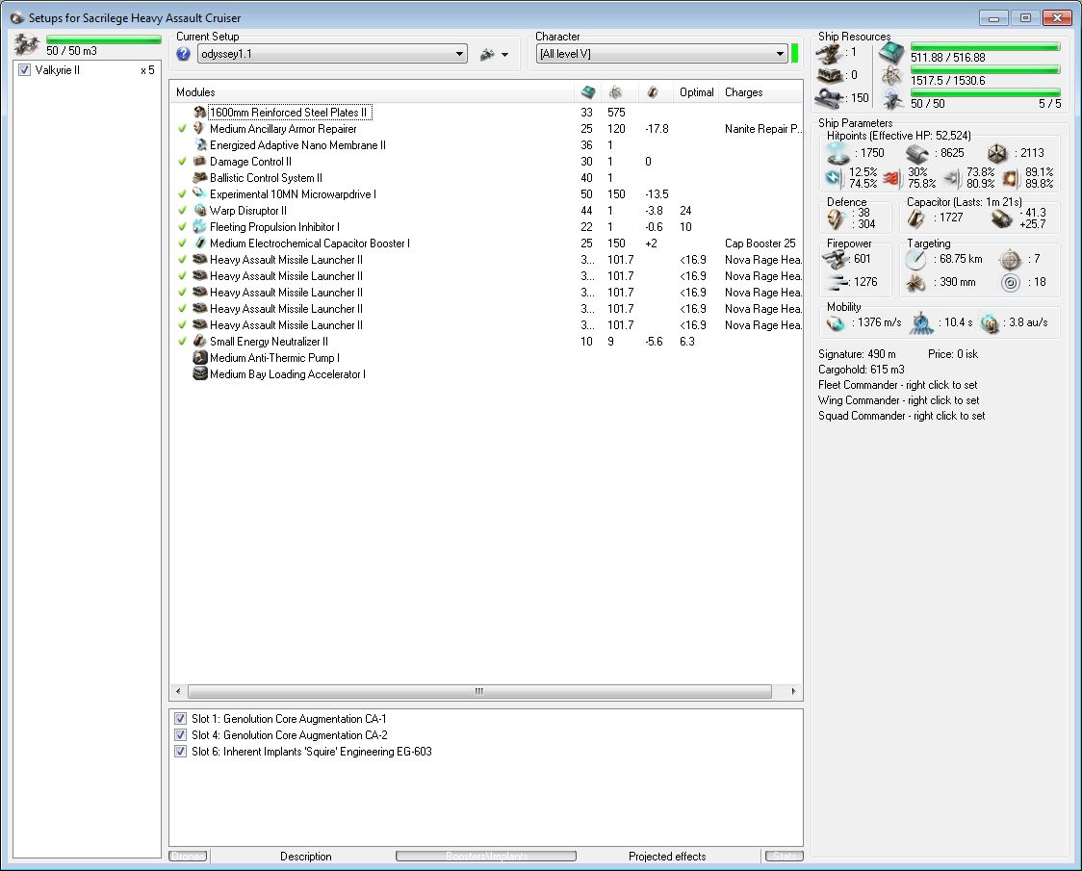This screenshot has width=1082, height=871.
Task: Click the CPU resource chip icon
Action: click(x=889, y=54)
